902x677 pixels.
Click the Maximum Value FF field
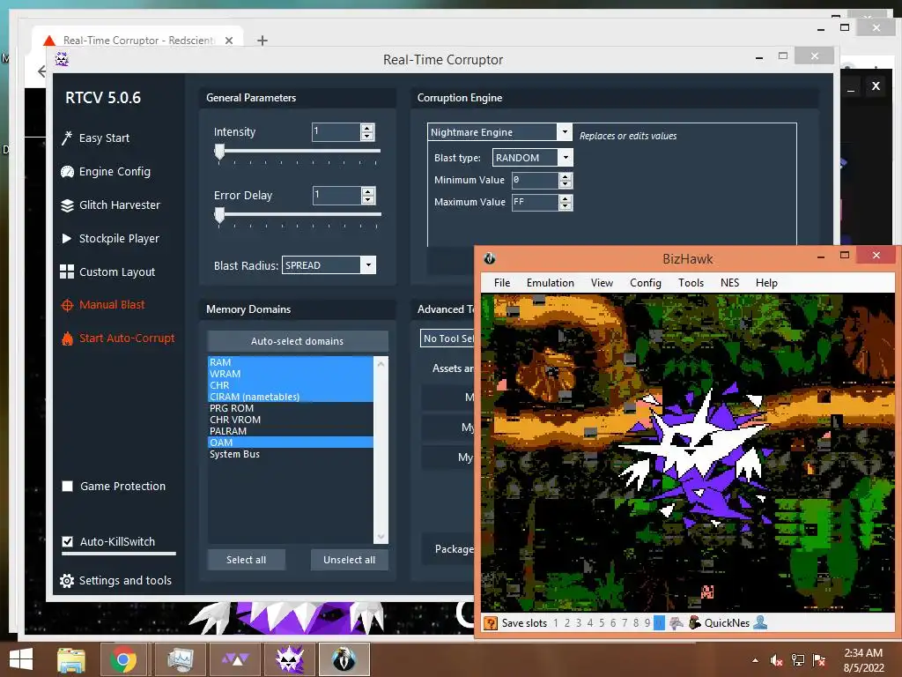[x=535, y=202]
